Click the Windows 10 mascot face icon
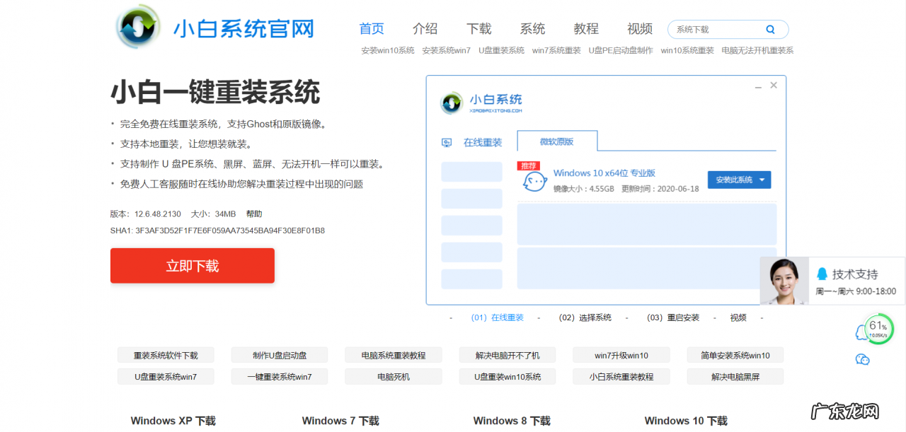The height and width of the screenshot is (432, 906). [x=535, y=180]
